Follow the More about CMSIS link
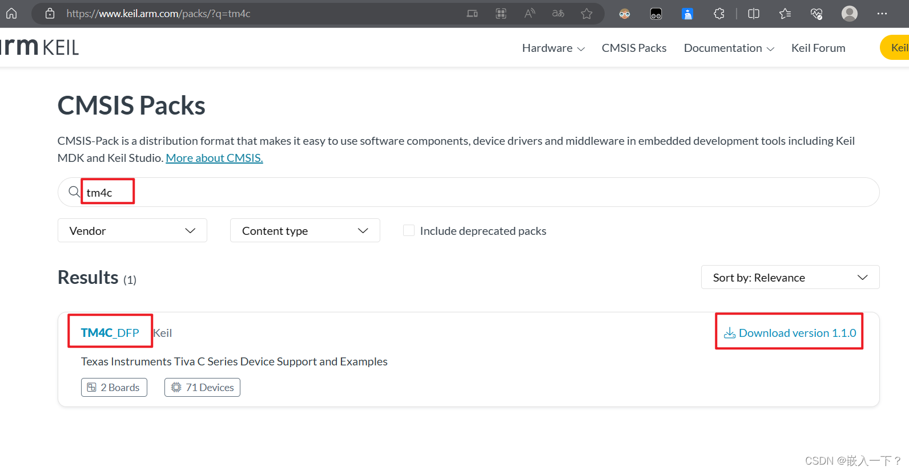909x472 pixels. tap(214, 158)
